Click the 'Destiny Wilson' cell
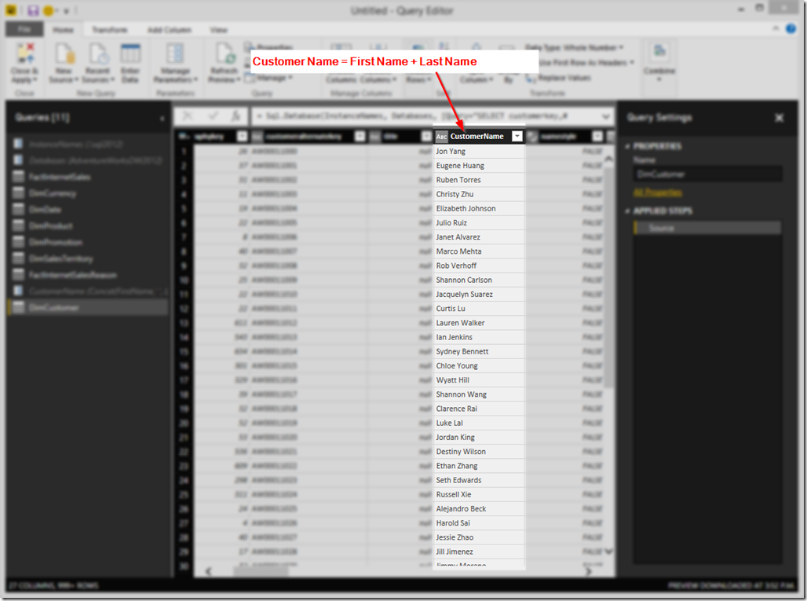Screen dimensions: 807x601 479,452
